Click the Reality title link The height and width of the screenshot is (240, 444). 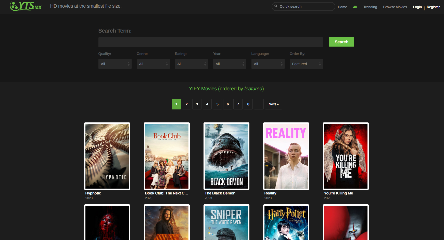[x=270, y=193]
